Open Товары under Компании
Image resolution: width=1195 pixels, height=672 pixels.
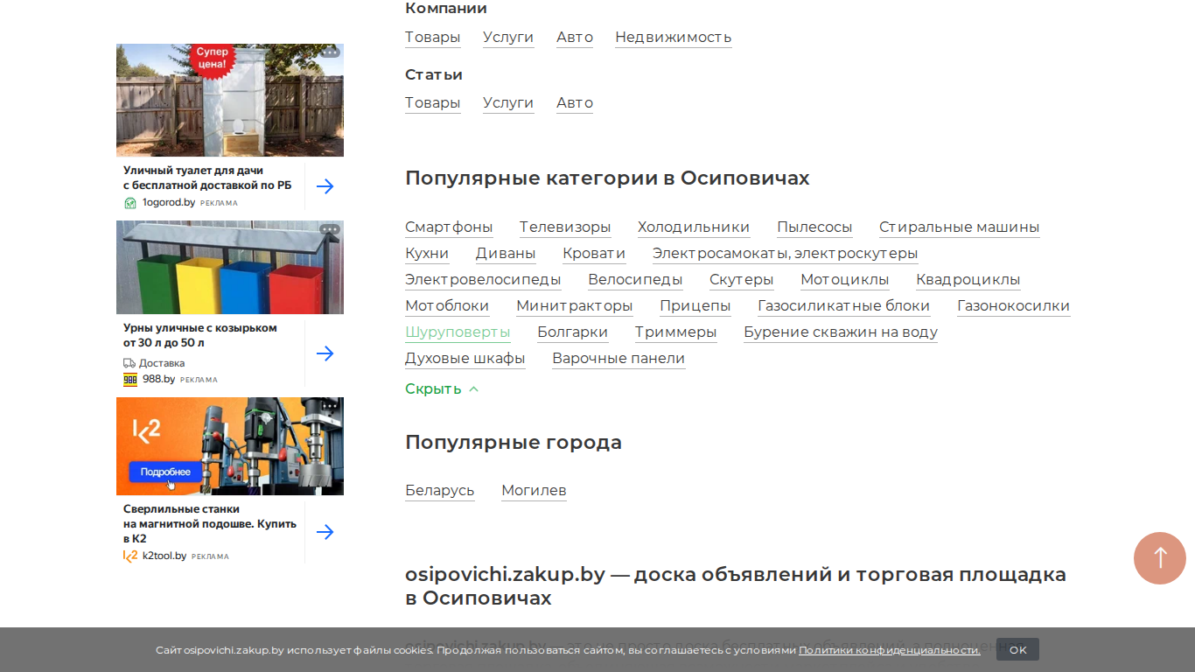[x=432, y=37]
